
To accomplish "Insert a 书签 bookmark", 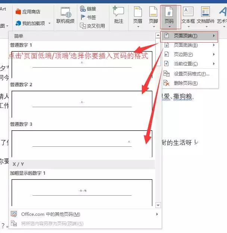I will tap(88, 17).
